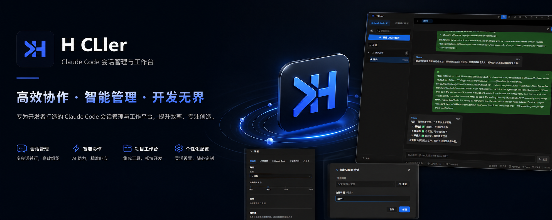This screenshot has width=552, height=220.
Task: Click the 灵活设置，随心定制 caption
Action: pos(194,158)
